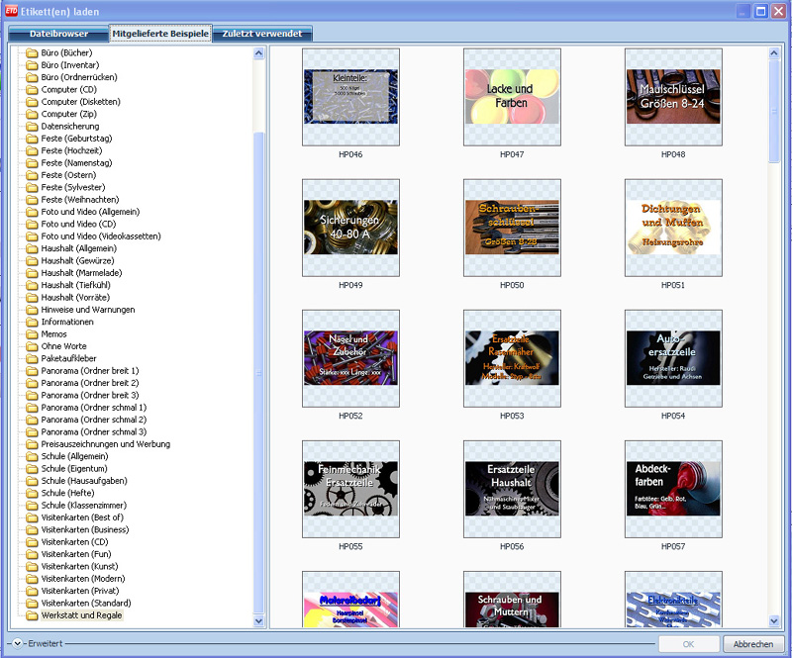Open the Zuletzt verwendet tab
The width and height of the screenshot is (792, 658).
pos(262,34)
